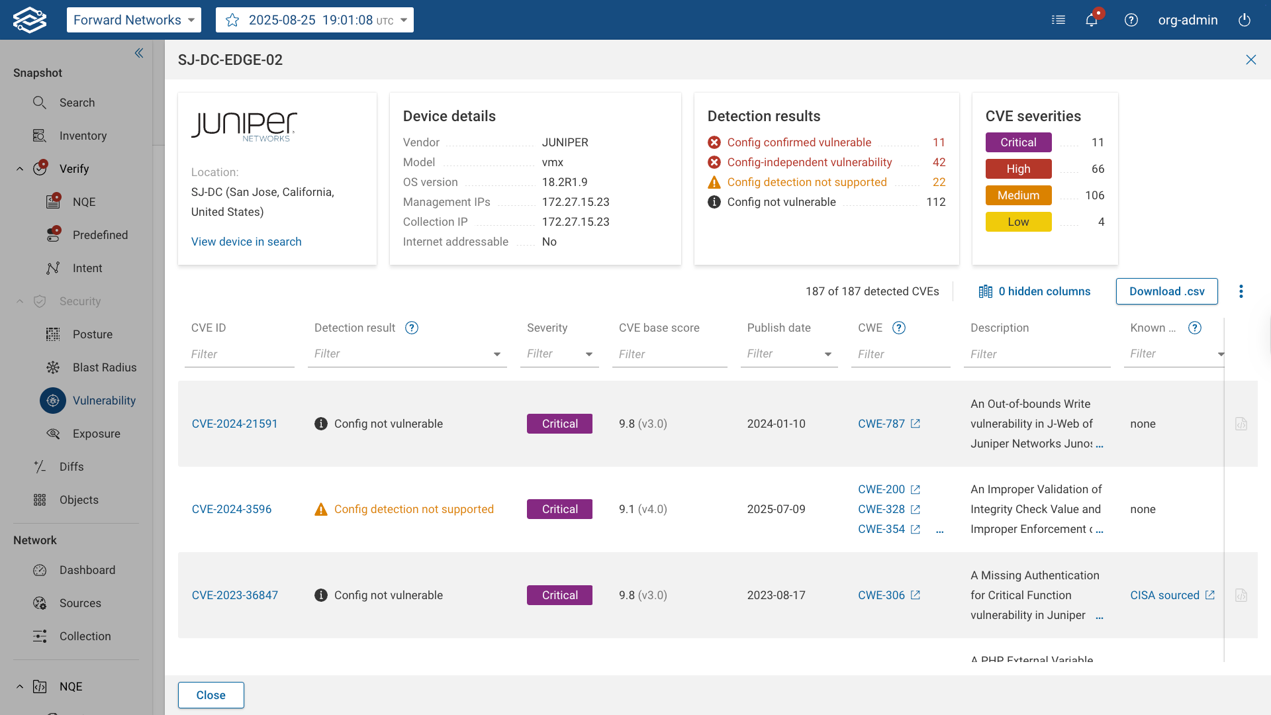Collapse the left sidebar with the double chevron
This screenshot has height=715, width=1271.
pyautogui.click(x=139, y=53)
